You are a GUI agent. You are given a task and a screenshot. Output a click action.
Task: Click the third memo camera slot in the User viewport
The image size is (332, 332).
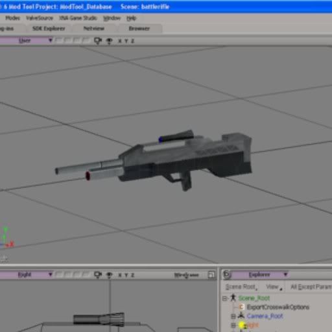click(x=77, y=40)
